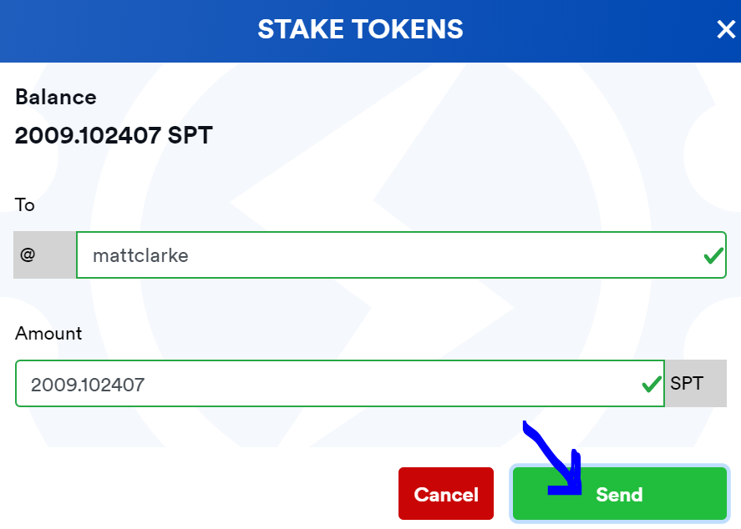Screen dimensions: 741x529
Task: Click the STAKE TOKENS title text
Action: coord(360,30)
